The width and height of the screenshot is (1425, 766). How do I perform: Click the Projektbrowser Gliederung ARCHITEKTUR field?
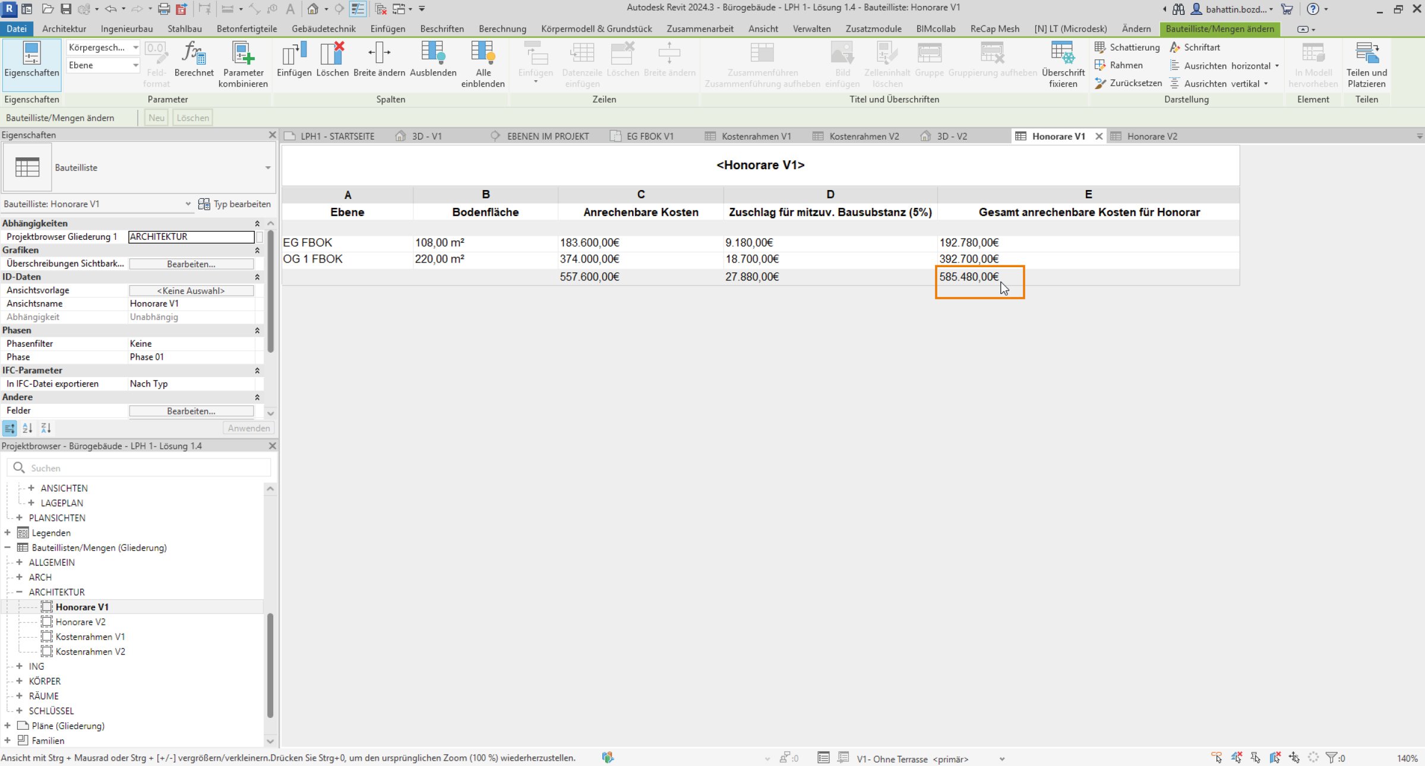pos(191,236)
